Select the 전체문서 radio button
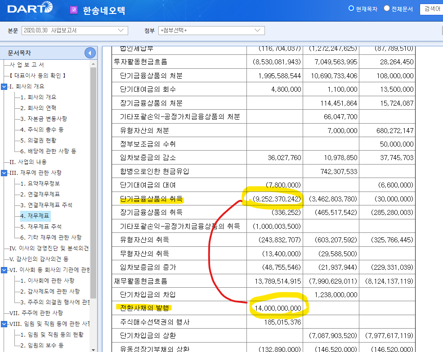443x352 pixels. pos(386,8)
